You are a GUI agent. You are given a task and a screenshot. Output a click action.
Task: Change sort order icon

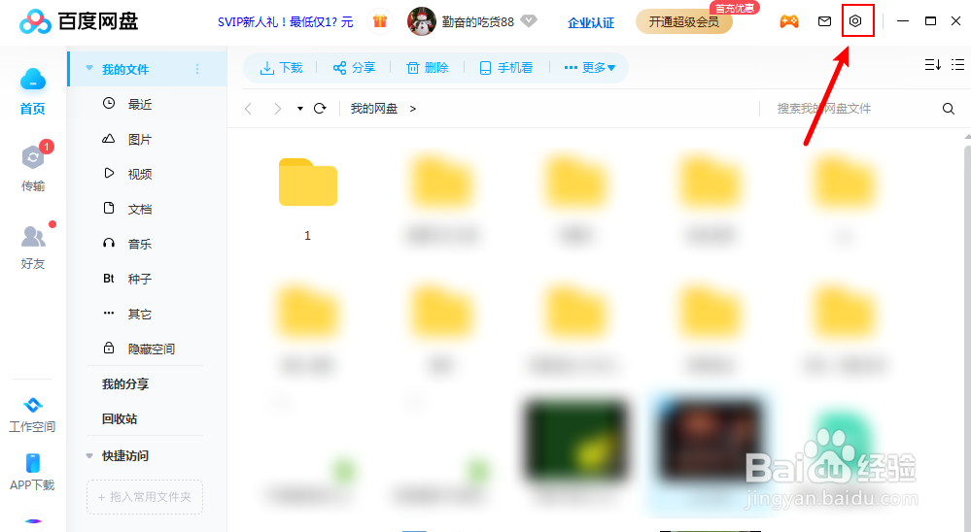(x=932, y=64)
